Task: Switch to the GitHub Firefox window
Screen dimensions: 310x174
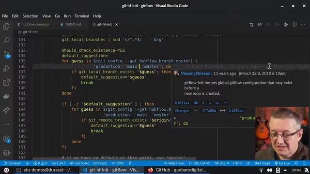Action: 177,170
